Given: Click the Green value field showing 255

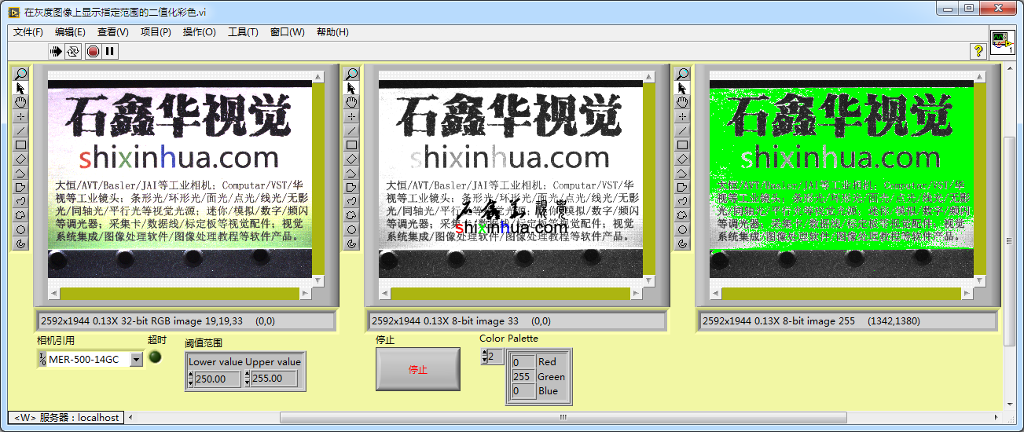Looking at the screenshot, I should click(523, 377).
